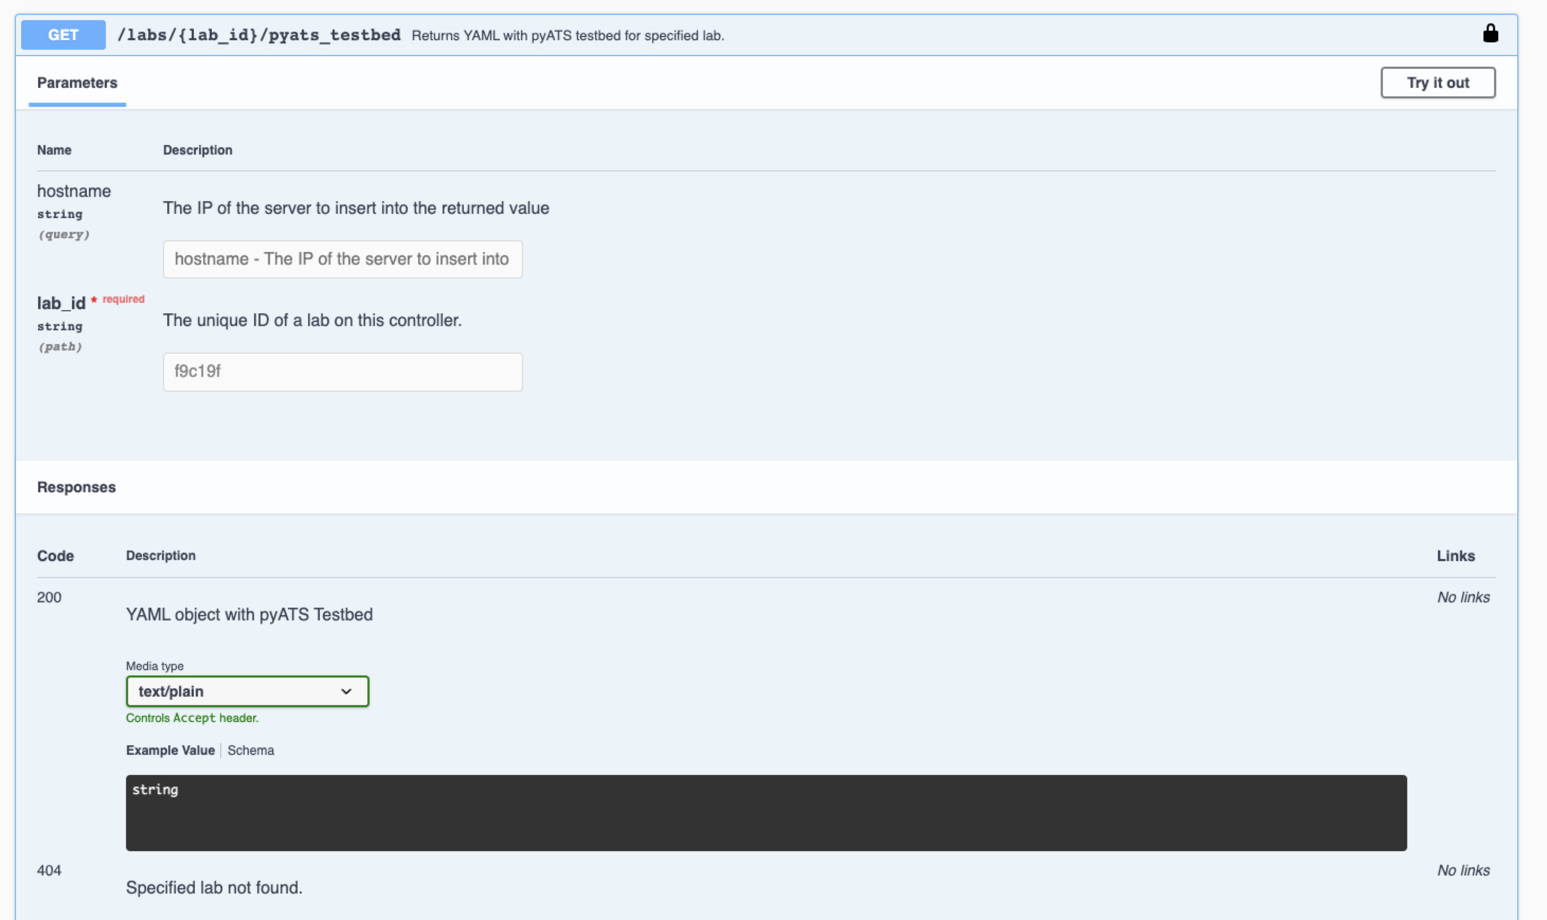The height and width of the screenshot is (920, 1547).
Task: Click the authorization lock icon
Action: click(1490, 34)
